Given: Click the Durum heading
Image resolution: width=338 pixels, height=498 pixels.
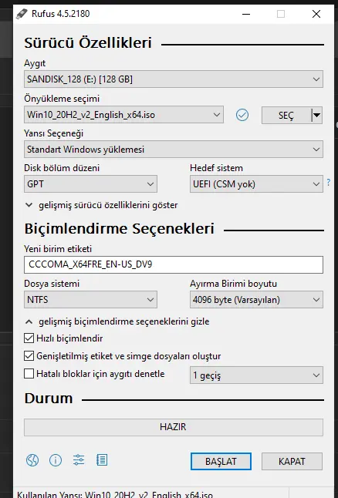Looking at the screenshot, I should (49, 399).
